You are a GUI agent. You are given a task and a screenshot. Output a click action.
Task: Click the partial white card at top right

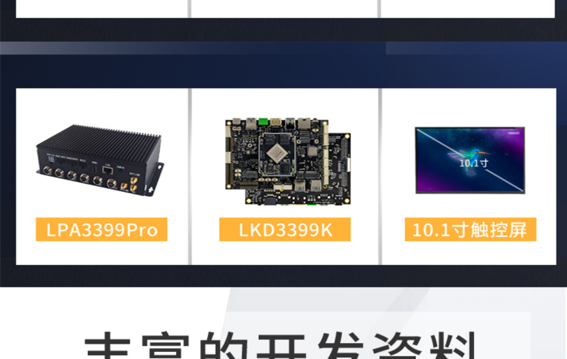point(468,9)
